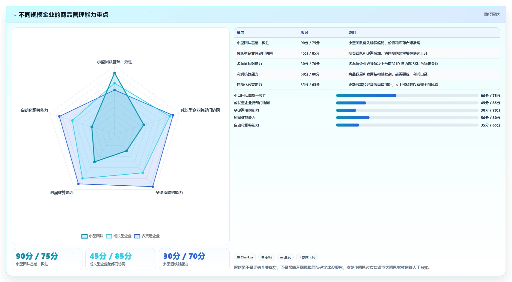The image size is (512, 282).
Task: Click description 小型团队优先确保编码、价格和库存台账准确
Action: (384, 43)
